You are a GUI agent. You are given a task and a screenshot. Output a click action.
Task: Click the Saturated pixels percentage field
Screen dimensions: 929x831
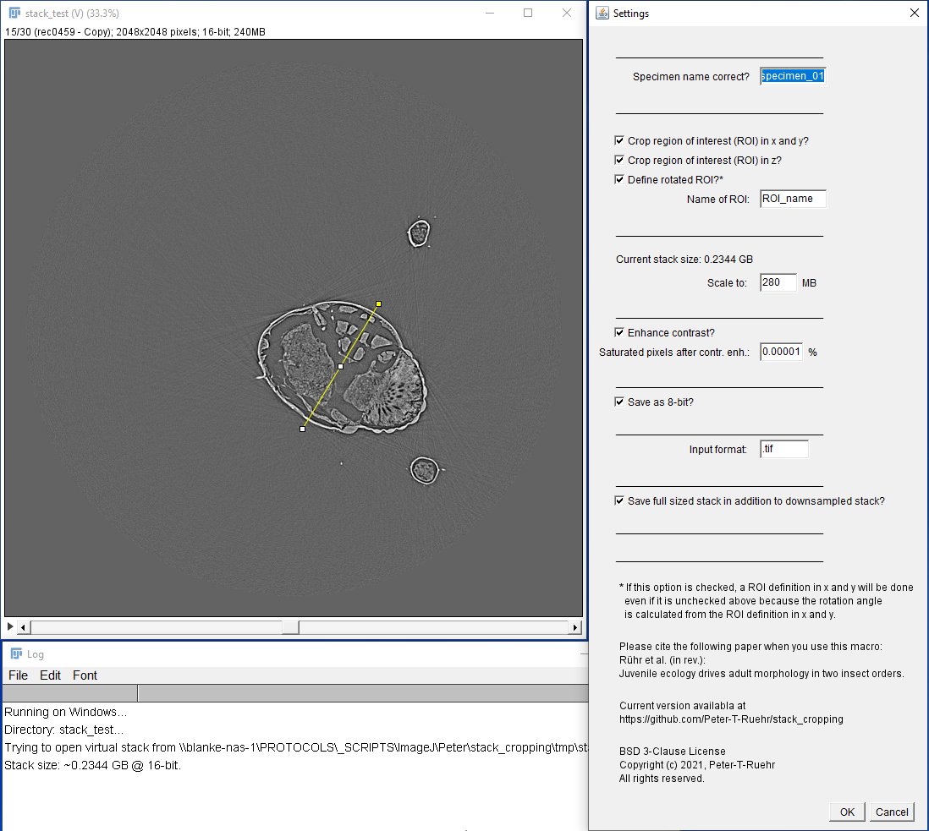[781, 352]
